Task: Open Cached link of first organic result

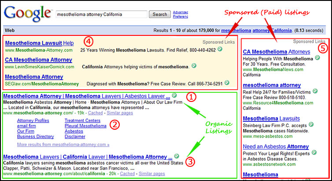Action: tap(95, 113)
